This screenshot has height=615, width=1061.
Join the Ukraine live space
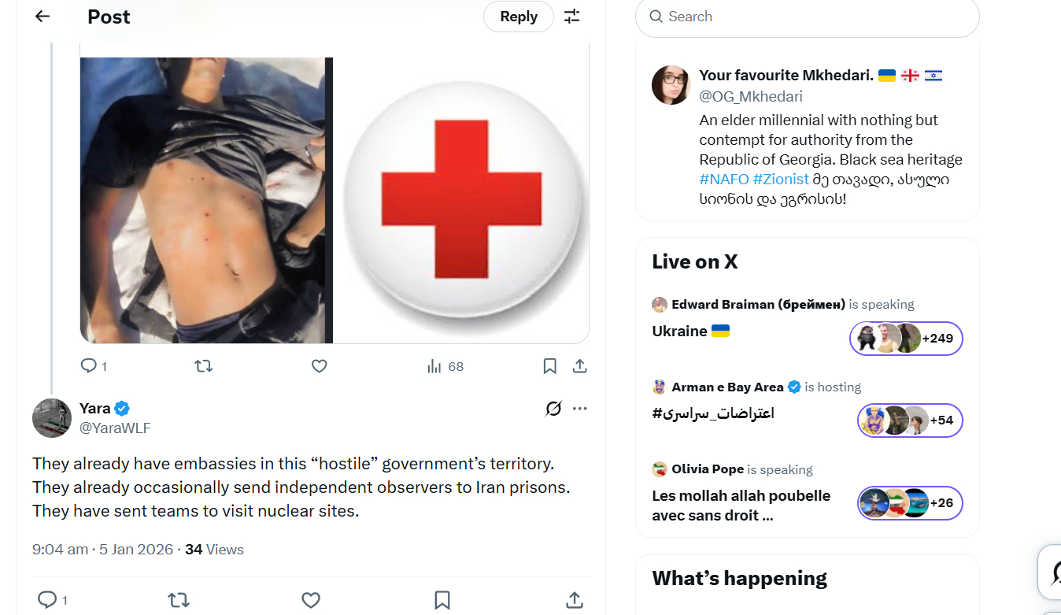coord(906,339)
